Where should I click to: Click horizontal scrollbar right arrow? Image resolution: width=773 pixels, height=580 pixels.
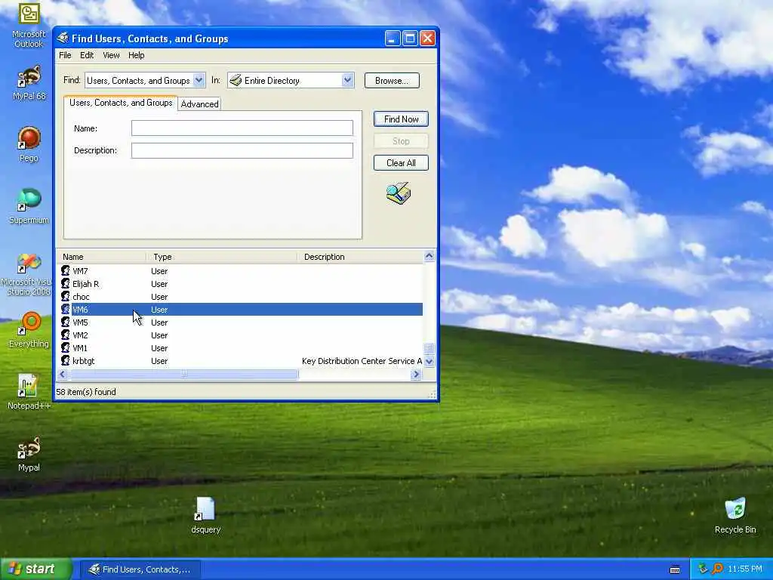[x=416, y=375]
